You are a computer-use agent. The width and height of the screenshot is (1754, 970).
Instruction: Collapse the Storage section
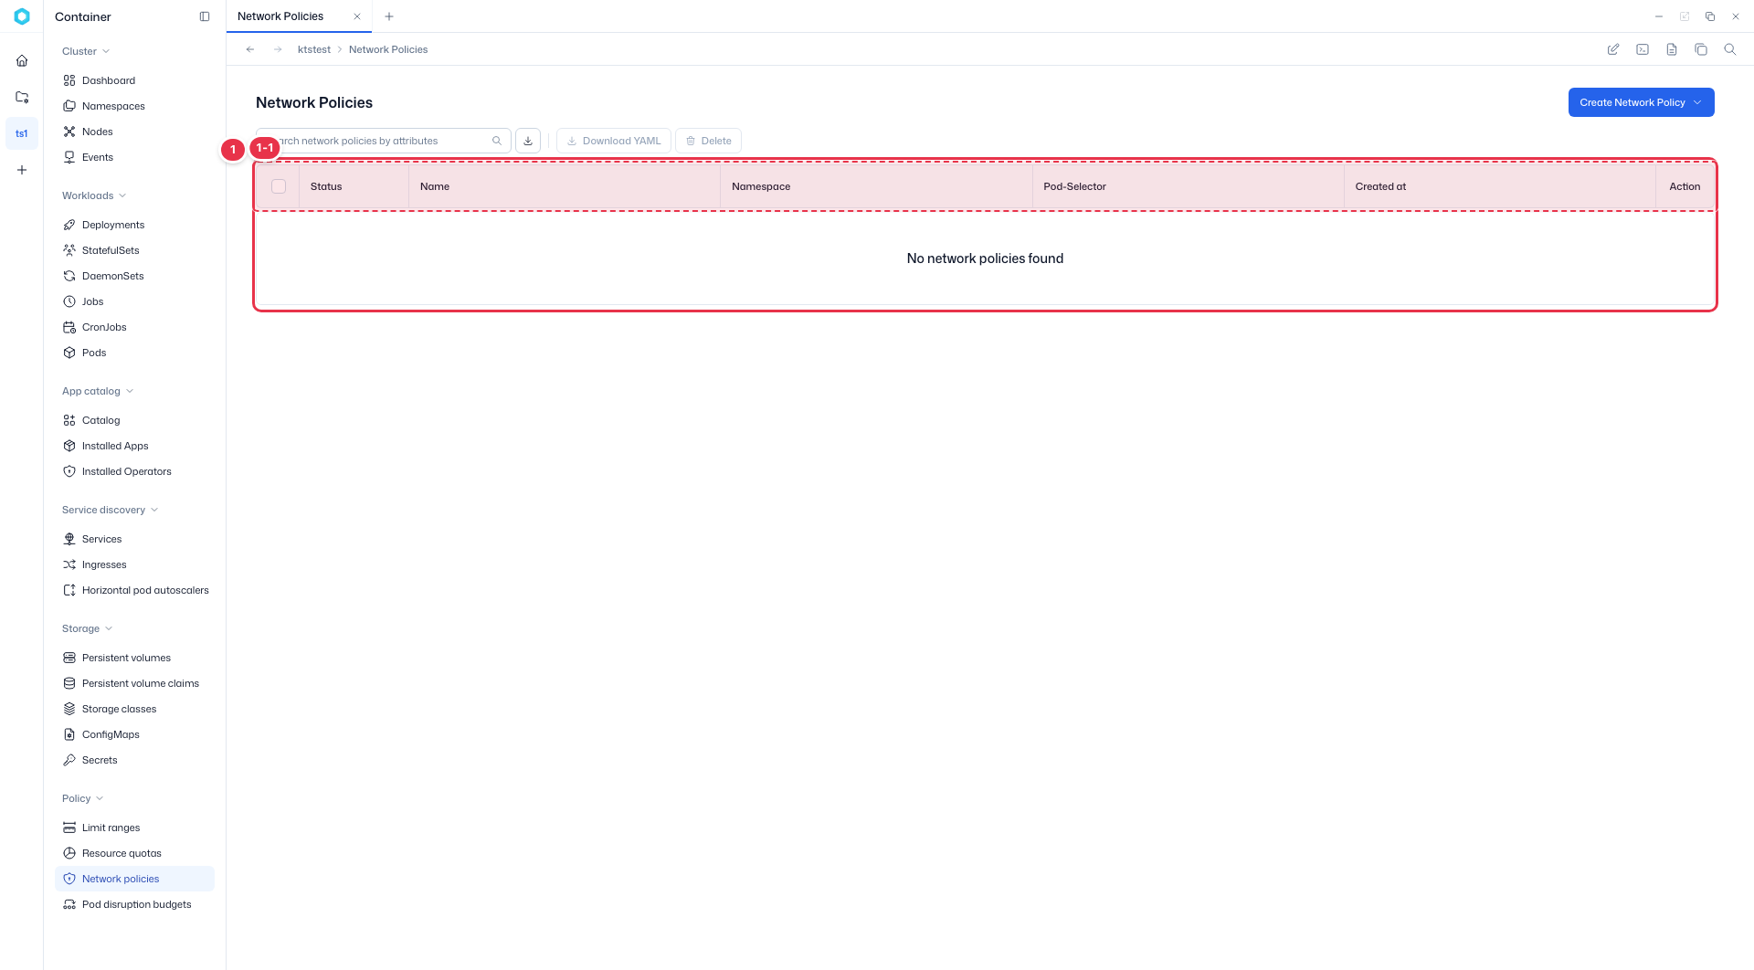click(88, 628)
